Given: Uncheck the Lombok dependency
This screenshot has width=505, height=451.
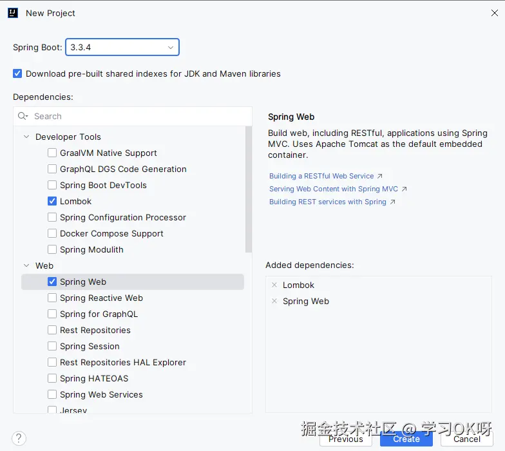Looking at the screenshot, I should point(52,201).
